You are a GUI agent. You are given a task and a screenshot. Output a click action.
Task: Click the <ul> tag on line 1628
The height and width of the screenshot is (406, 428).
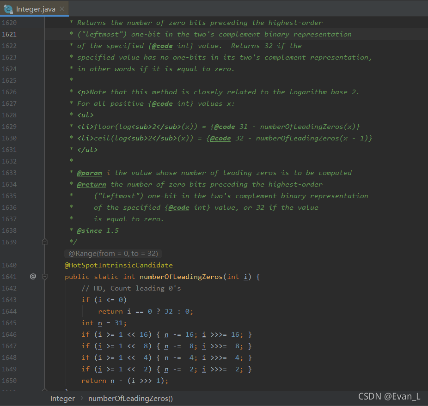(x=86, y=115)
